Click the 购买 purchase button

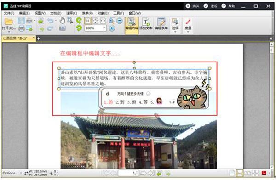point(192,6)
